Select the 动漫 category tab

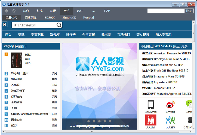coord(53,11)
